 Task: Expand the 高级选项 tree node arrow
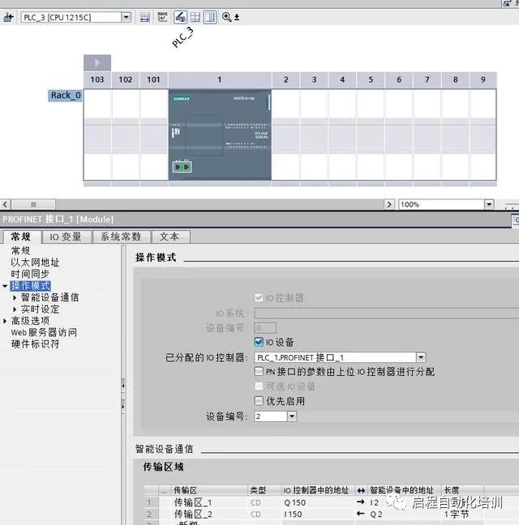(x=5, y=321)
